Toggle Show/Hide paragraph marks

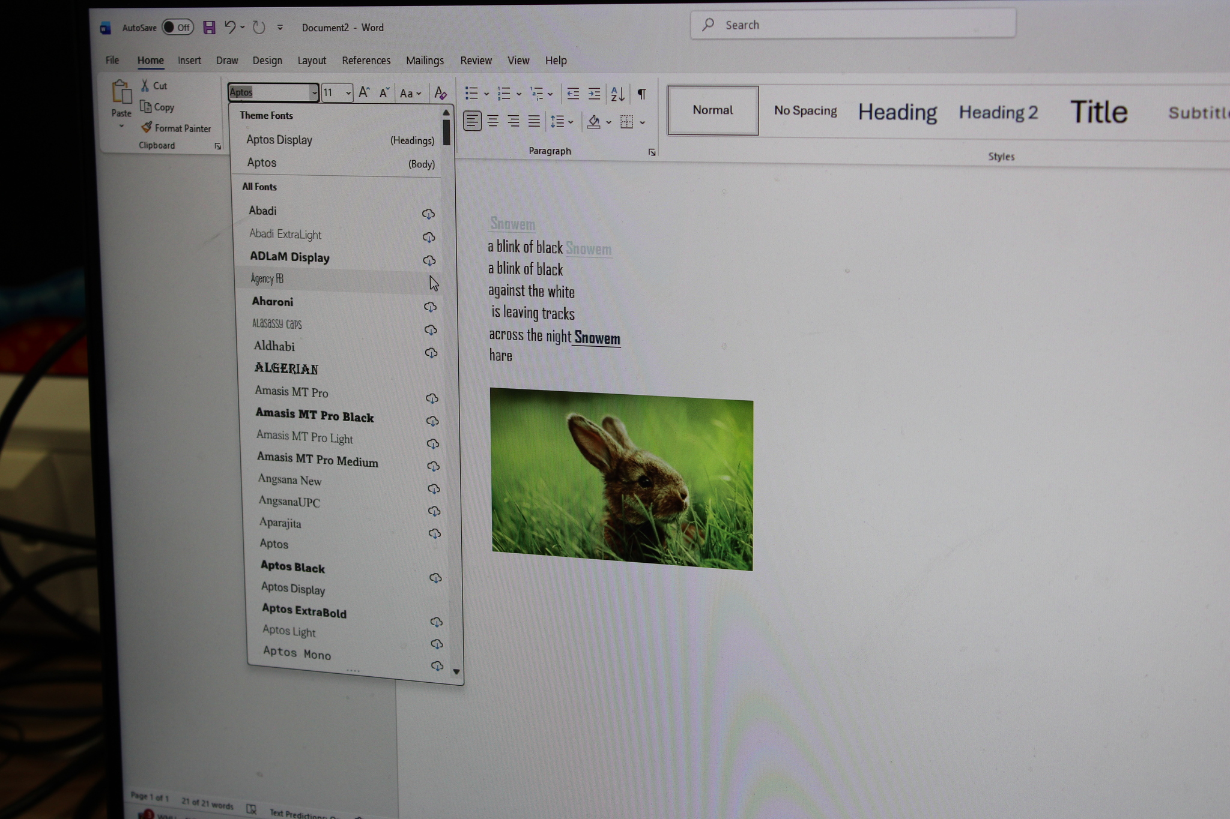[x=641, y=94]
